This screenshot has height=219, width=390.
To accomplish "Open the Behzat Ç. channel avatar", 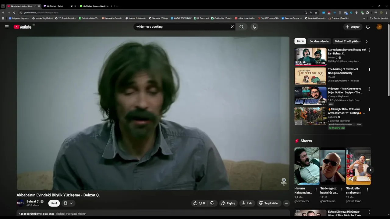I will (x=20, y=203).
